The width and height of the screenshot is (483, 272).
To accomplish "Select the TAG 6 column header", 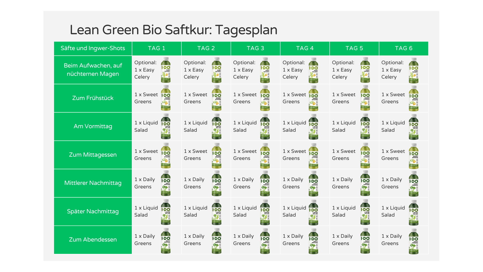I will (x=404, y=48).
